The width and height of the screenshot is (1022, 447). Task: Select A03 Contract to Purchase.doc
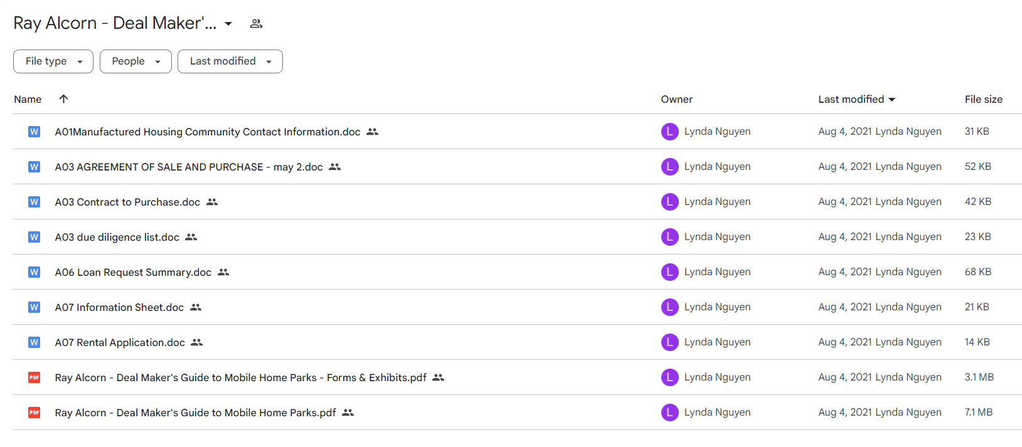127,202
